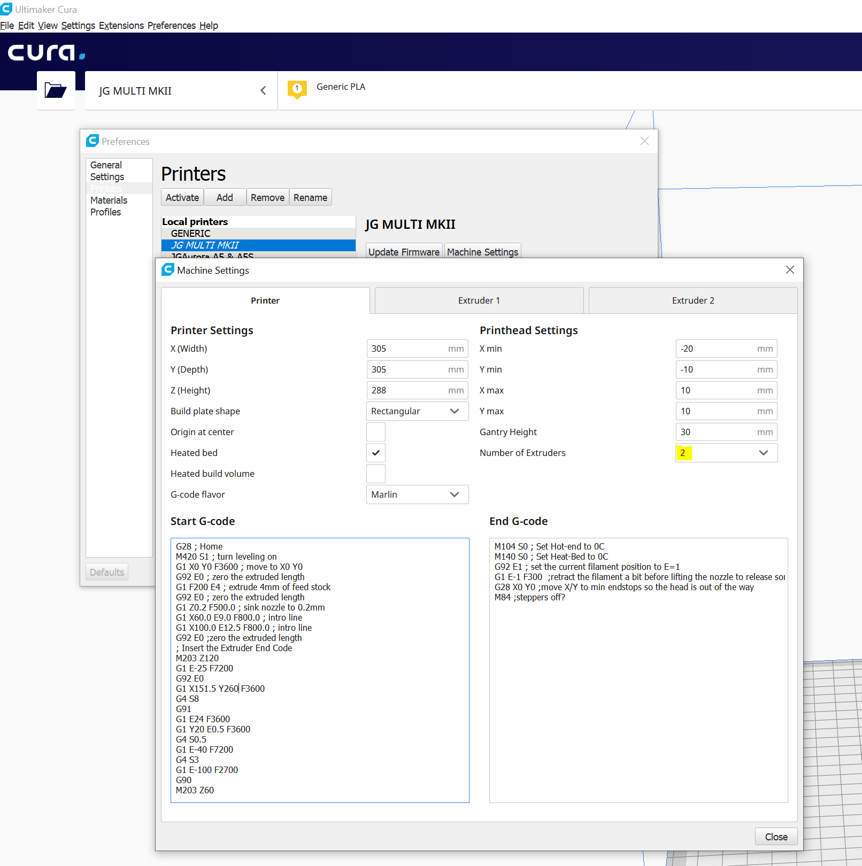Image resolution: width=862 pixels, height=866 pixels.
Task: Open the Edit menu
Action: 26,26
